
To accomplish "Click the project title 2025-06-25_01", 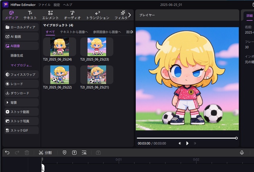I will click(171, 5).
